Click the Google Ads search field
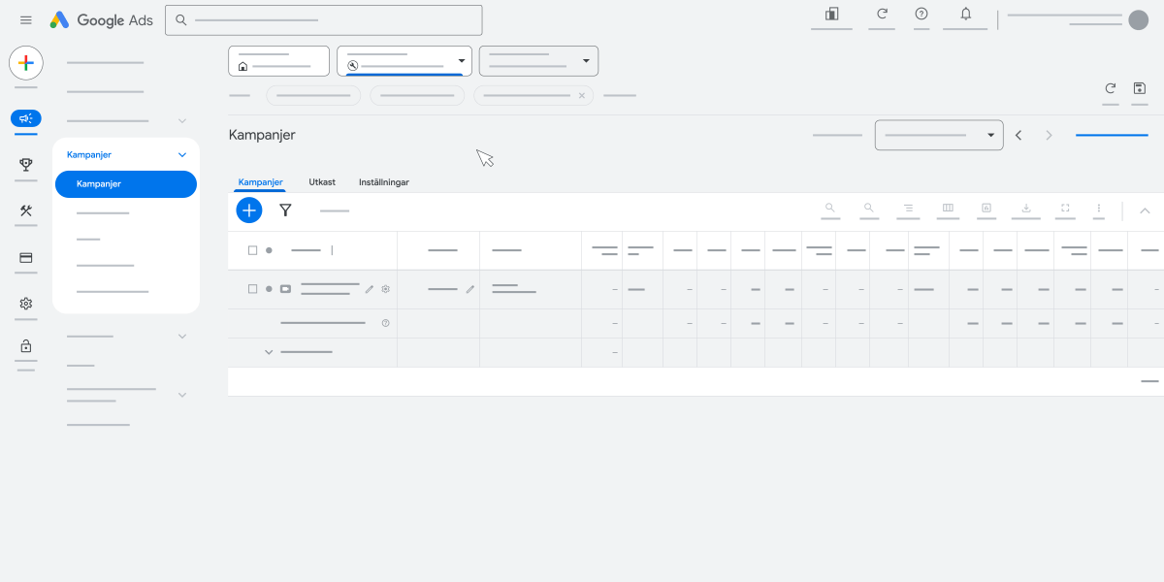 pyautogui.click(x=324, y=19)
